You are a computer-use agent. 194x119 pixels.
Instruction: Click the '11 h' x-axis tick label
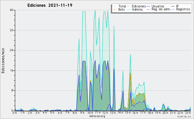click(x=98, y=113)
